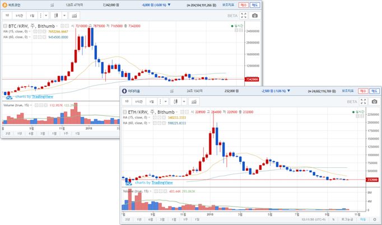This screenshot has height=225, width=382.
Task: Click the 매도 sell button for 이더리움
Action: tap(374, 91)
